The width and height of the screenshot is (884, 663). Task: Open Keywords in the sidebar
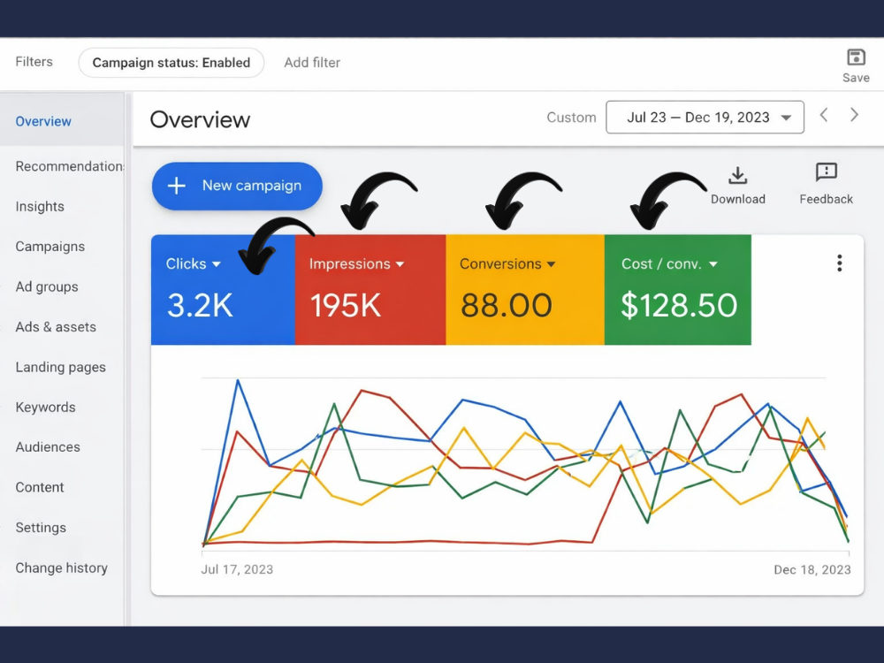click(45, 407)
